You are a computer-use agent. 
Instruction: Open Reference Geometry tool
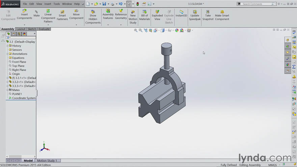tap(121, 15)
